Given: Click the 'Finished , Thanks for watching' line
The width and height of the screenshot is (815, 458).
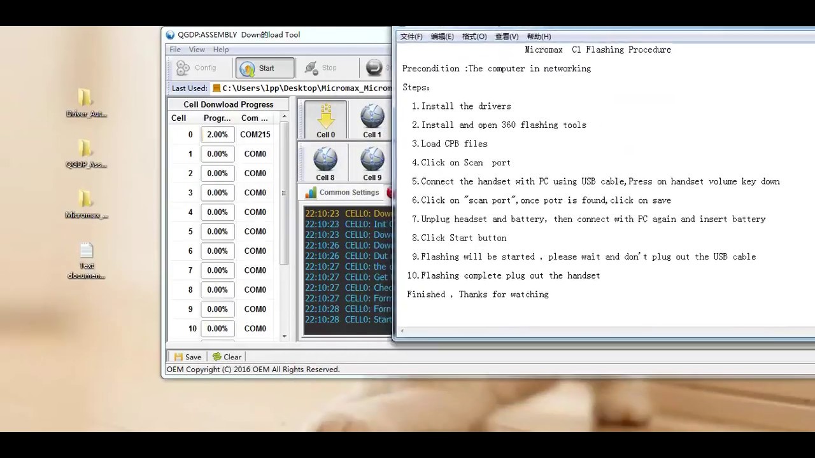Looking at the screenshot, I should click(478, 295).
